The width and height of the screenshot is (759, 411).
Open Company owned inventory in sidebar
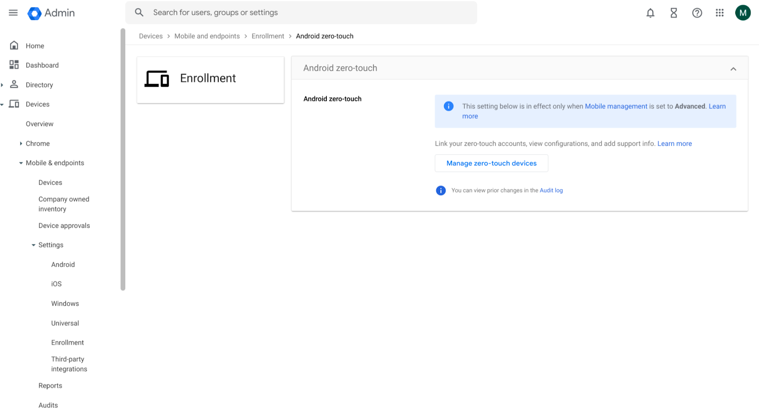point(64,204)
